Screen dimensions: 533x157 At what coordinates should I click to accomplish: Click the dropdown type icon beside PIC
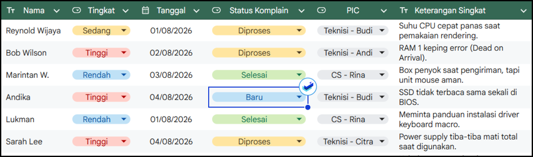click(x=322, y=11)
